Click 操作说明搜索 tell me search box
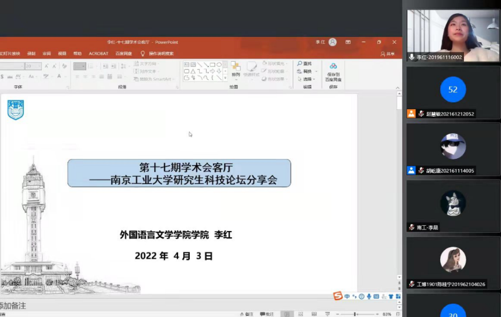 point(157,54)
